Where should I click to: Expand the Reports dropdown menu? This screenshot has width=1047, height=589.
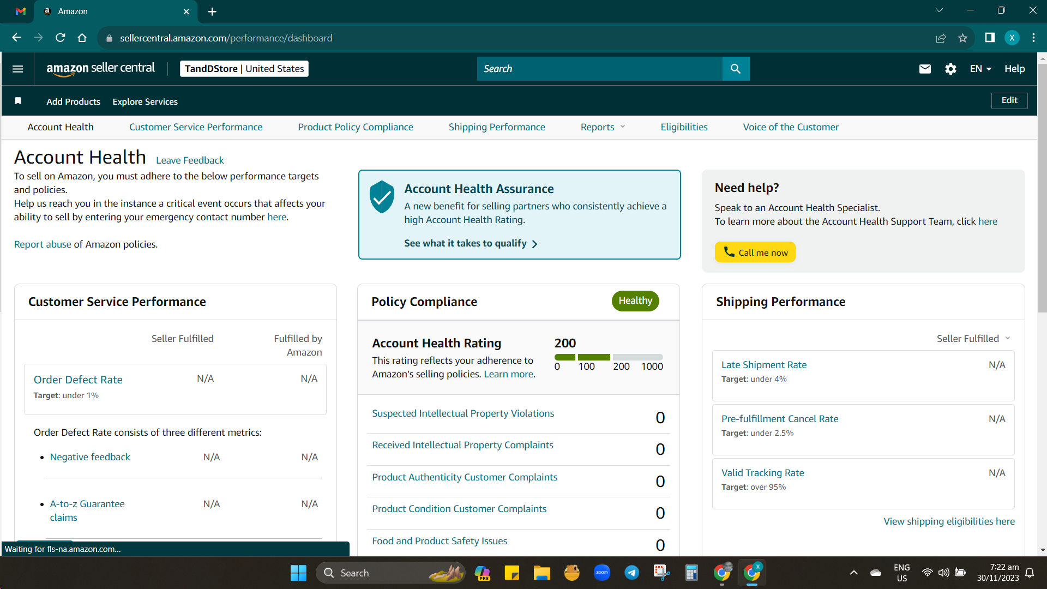[x=603, y=127]
